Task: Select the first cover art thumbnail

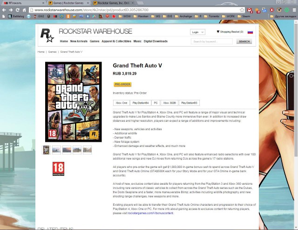Action: tap(46, 150)
